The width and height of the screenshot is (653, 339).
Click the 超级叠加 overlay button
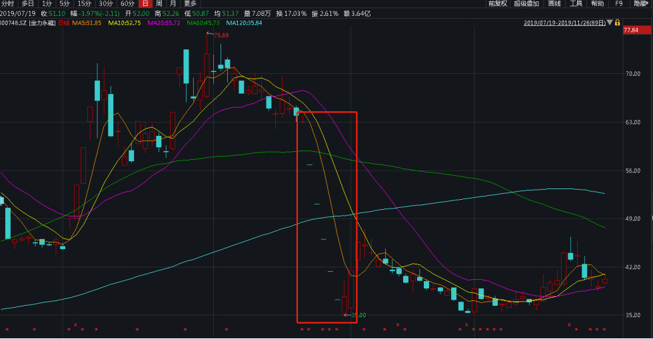pyautogui.click(x=526, y=4)
